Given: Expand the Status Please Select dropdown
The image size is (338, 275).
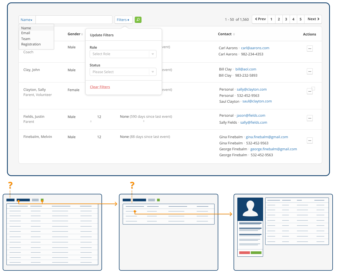Looking at the screenshot, I should pyautogui.click(x=123, y=72).
